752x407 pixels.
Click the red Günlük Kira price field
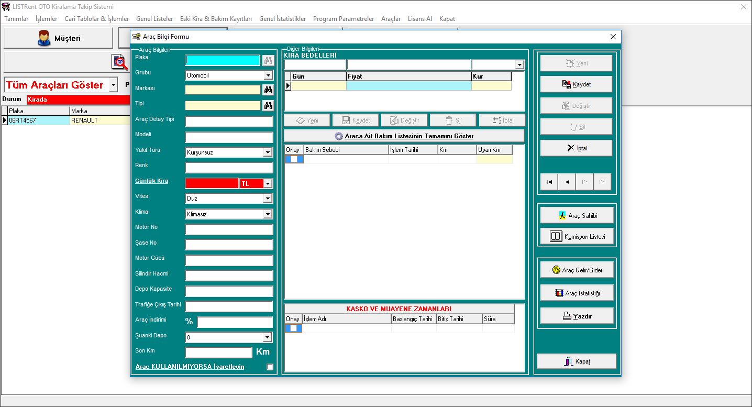click(212, 183)
